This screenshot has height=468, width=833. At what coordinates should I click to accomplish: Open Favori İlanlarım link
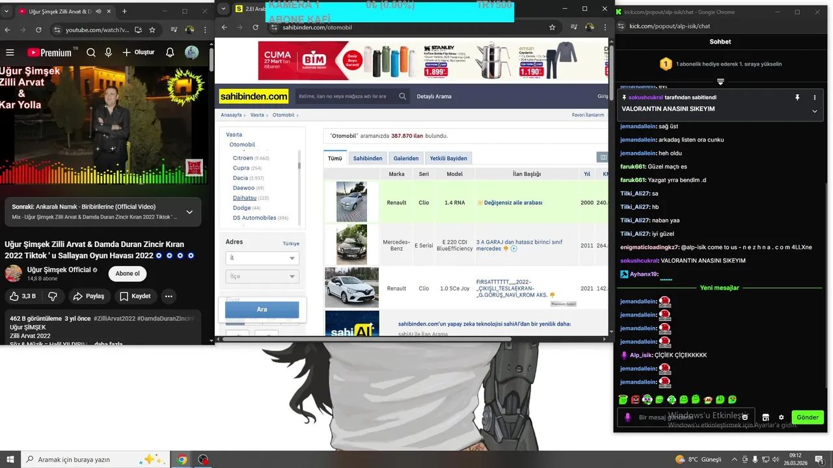[588, 115]
